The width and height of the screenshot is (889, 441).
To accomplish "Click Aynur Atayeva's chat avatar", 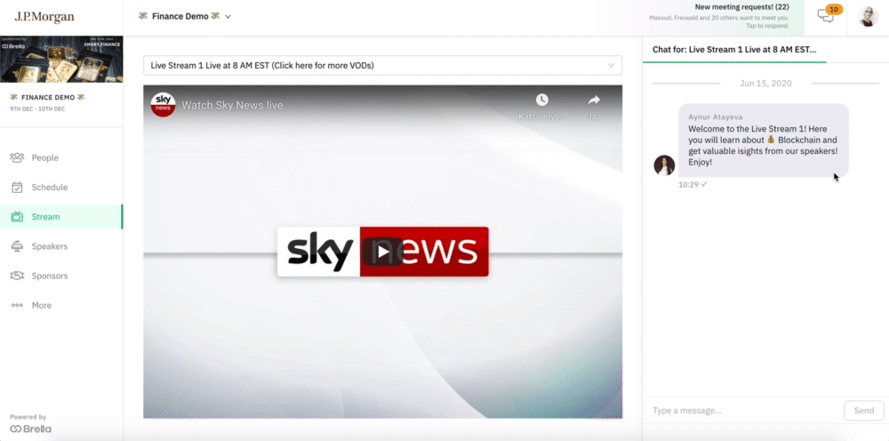I will (664, 165).
